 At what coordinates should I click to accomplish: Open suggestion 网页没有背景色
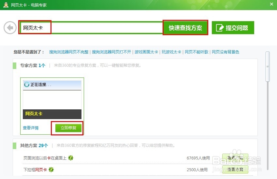pyautogui.click(x=226, y=52)
